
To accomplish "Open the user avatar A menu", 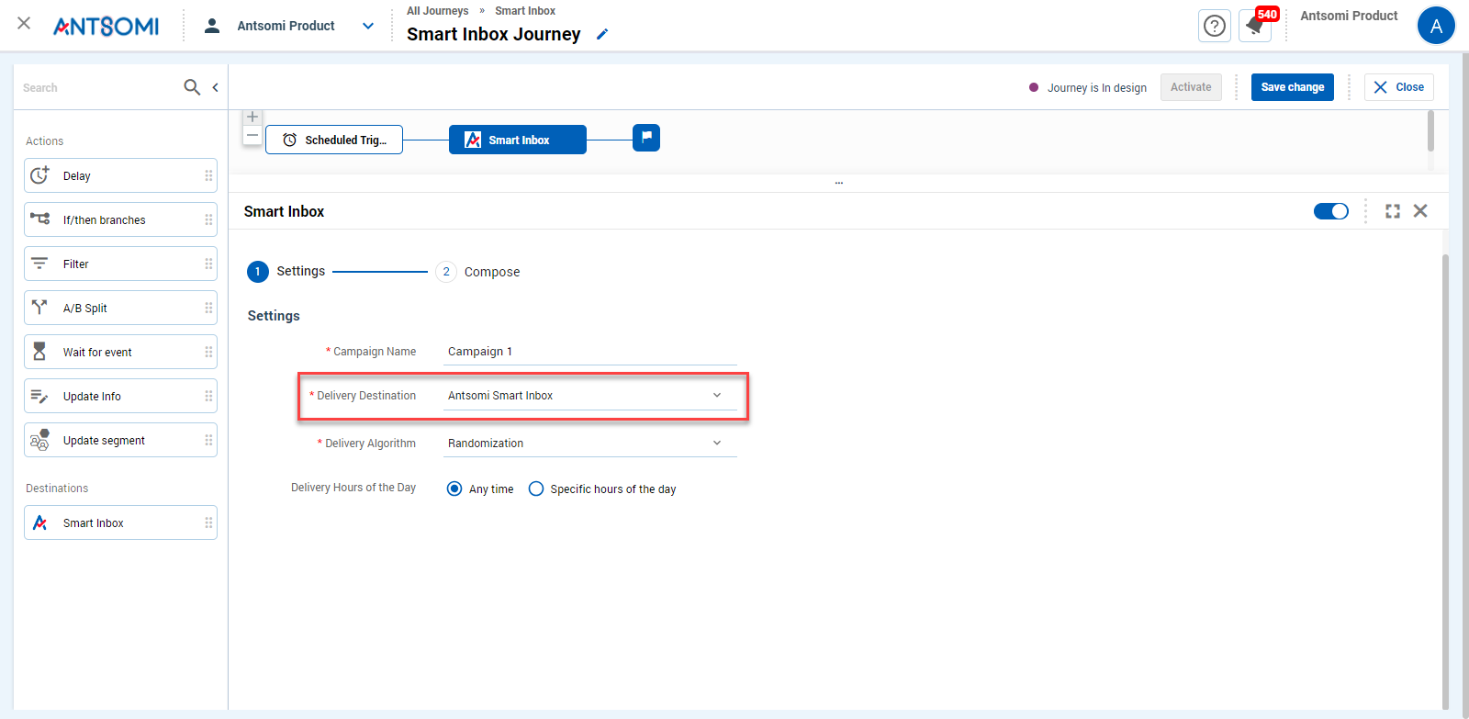I will coord(1436,26).
